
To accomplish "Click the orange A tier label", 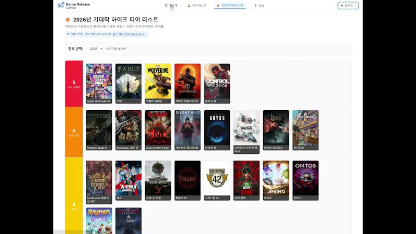I will (x=74, y=132).
